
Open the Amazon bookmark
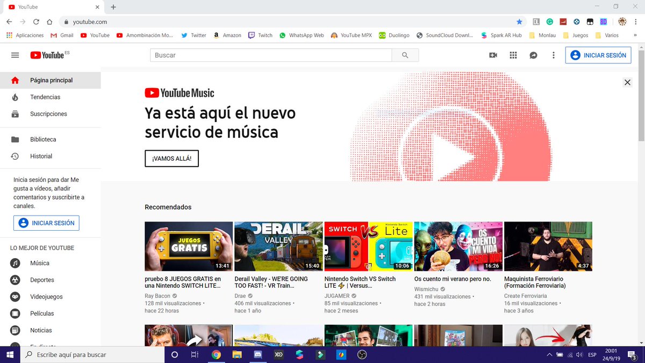point(227,35)
